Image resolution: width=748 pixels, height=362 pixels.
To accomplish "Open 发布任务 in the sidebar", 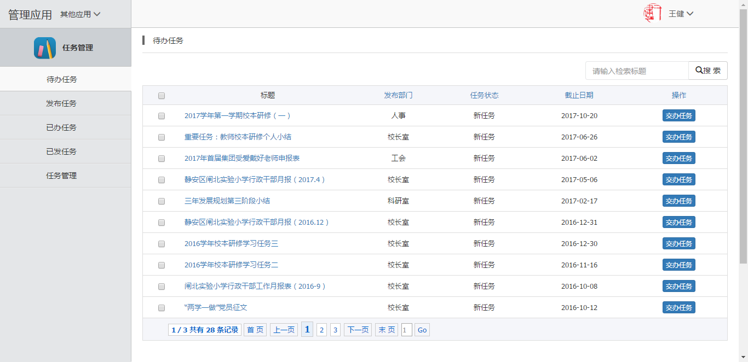I will pos(61,103).
